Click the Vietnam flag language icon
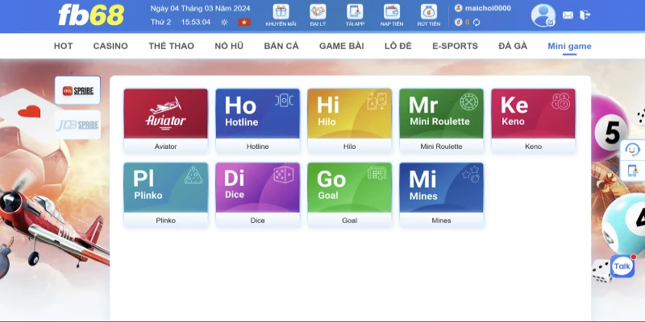Image resolution: width=645 pixels, height=322 pixels. (244, 23)
